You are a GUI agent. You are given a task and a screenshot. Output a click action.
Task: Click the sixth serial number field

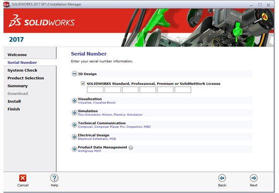[x=183, y=89]
